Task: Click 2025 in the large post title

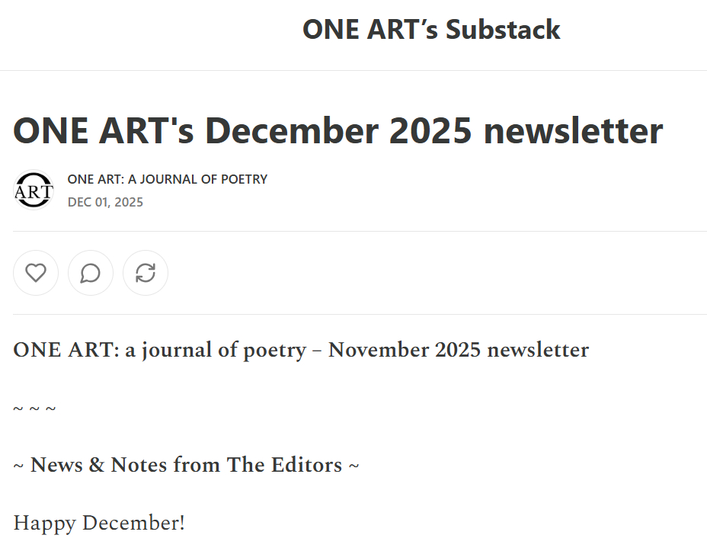Action: pos(430,130)
